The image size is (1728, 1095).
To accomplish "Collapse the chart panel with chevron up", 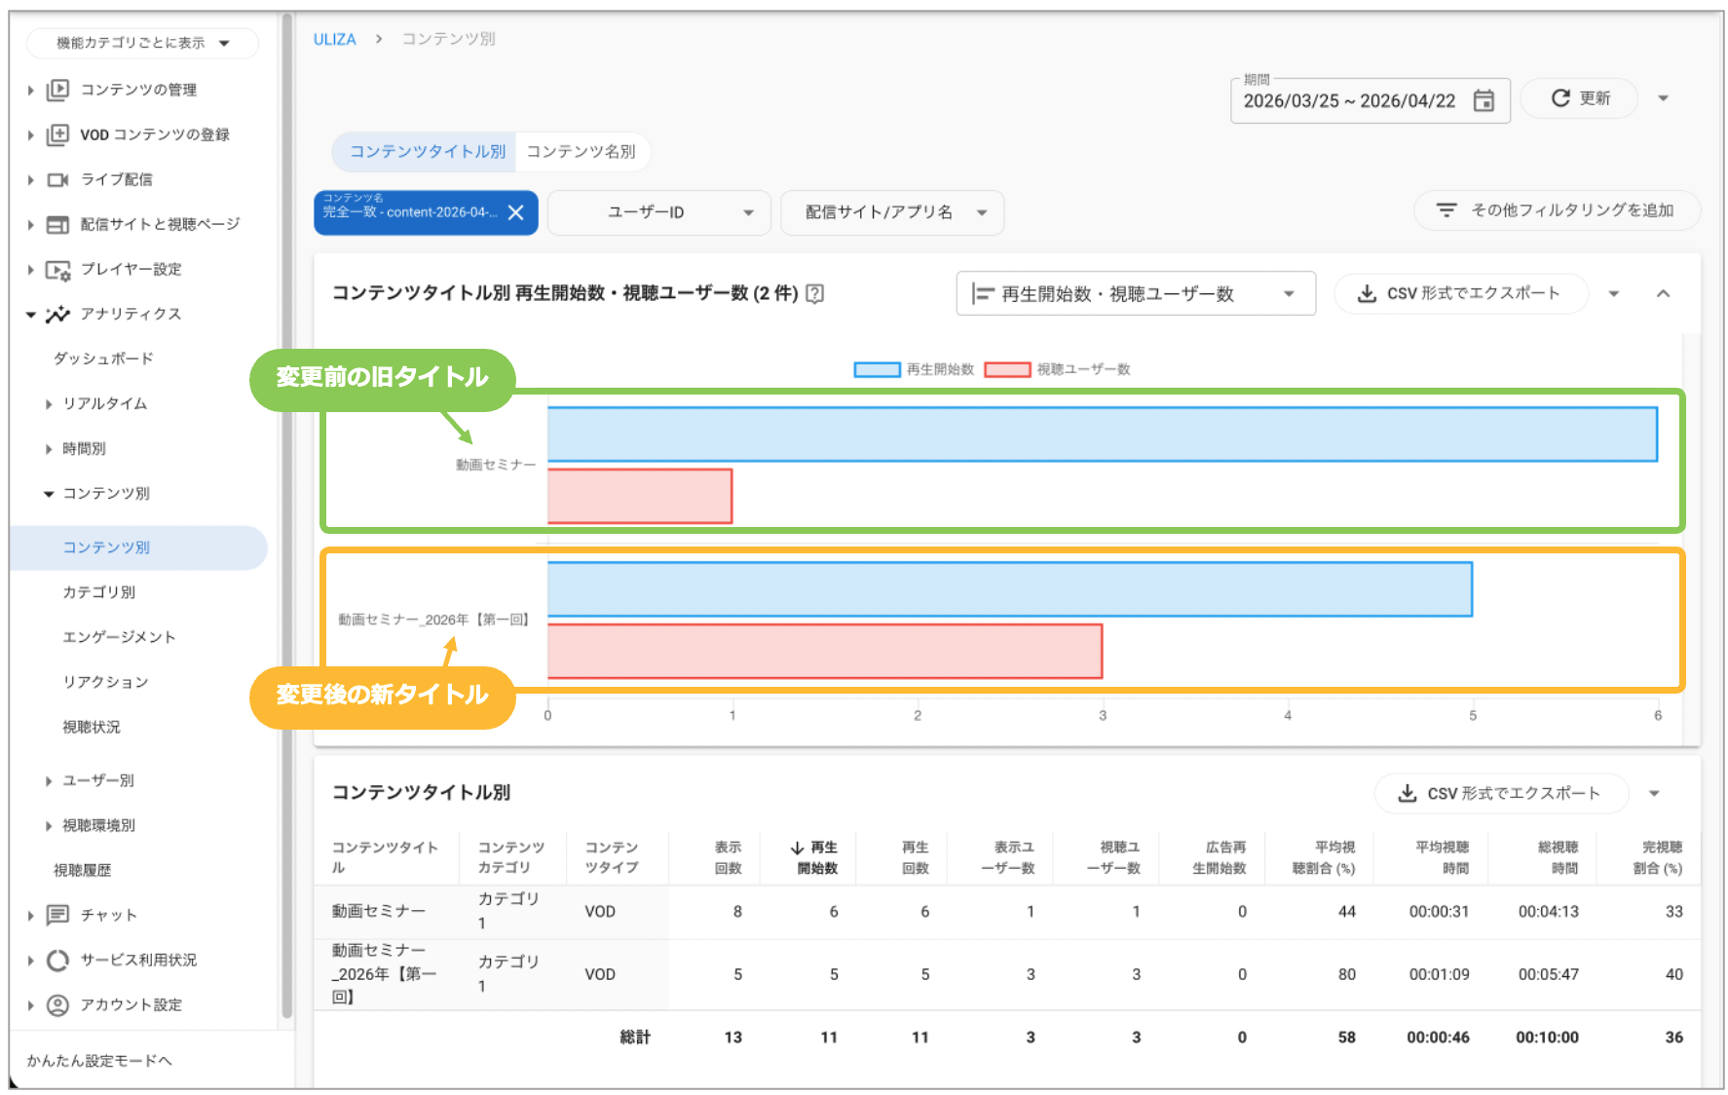I will 1663,293.
